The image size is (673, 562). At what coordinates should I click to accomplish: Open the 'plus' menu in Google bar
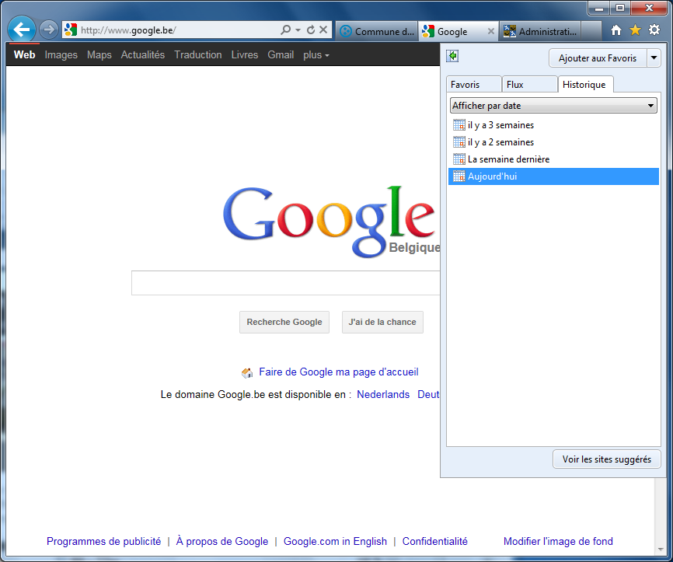(x=316, y=55)
